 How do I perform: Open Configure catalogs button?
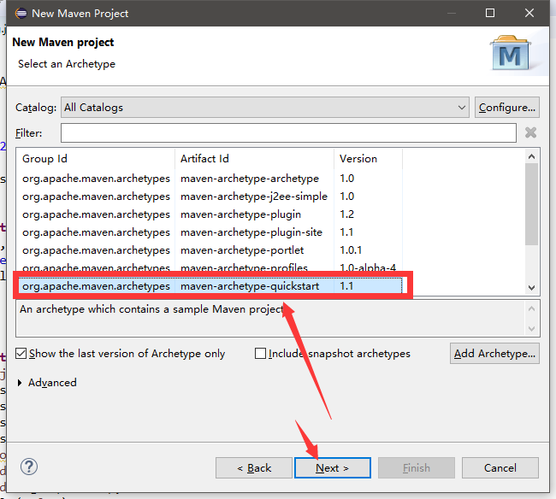point(507,108)
